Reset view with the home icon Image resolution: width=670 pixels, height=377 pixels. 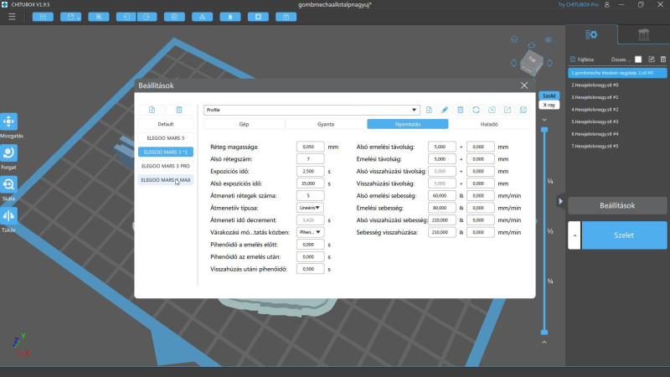(x=514, y=39)
